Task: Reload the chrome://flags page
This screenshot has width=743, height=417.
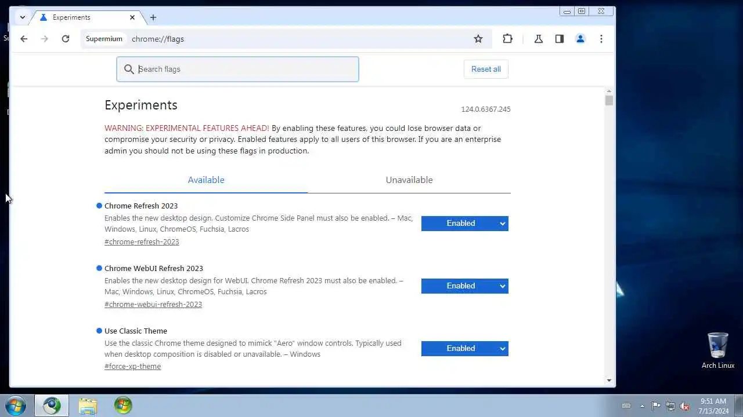Action: coord(66,39)
